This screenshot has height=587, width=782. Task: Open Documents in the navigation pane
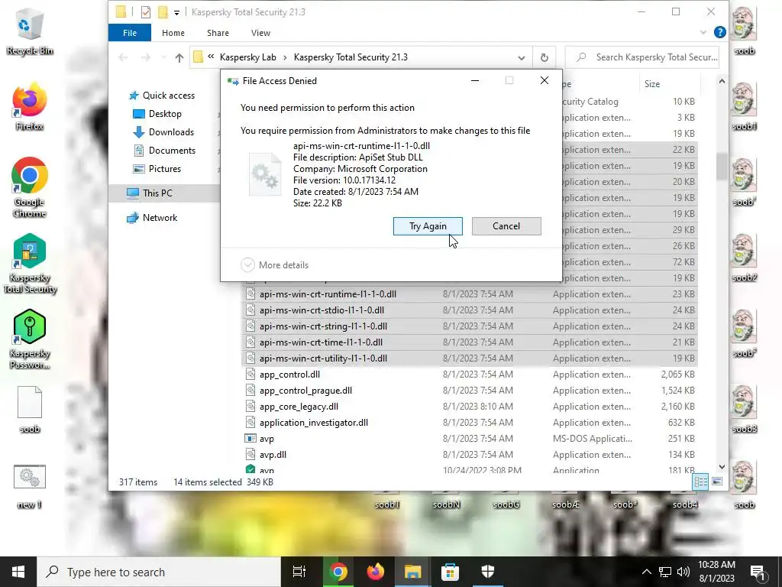click(164, 151)
